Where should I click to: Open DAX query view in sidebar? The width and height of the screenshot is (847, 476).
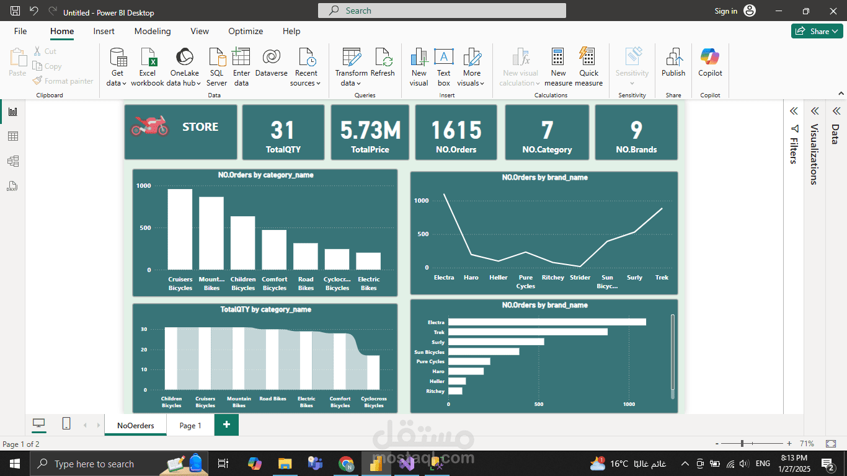click(12, 186)
